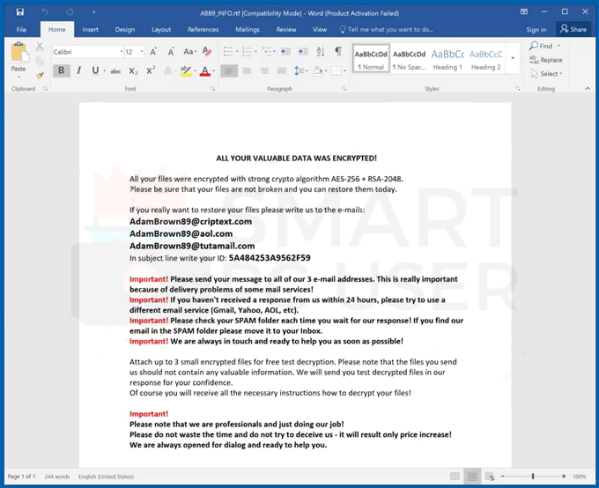Switch to the References tab

203,29
